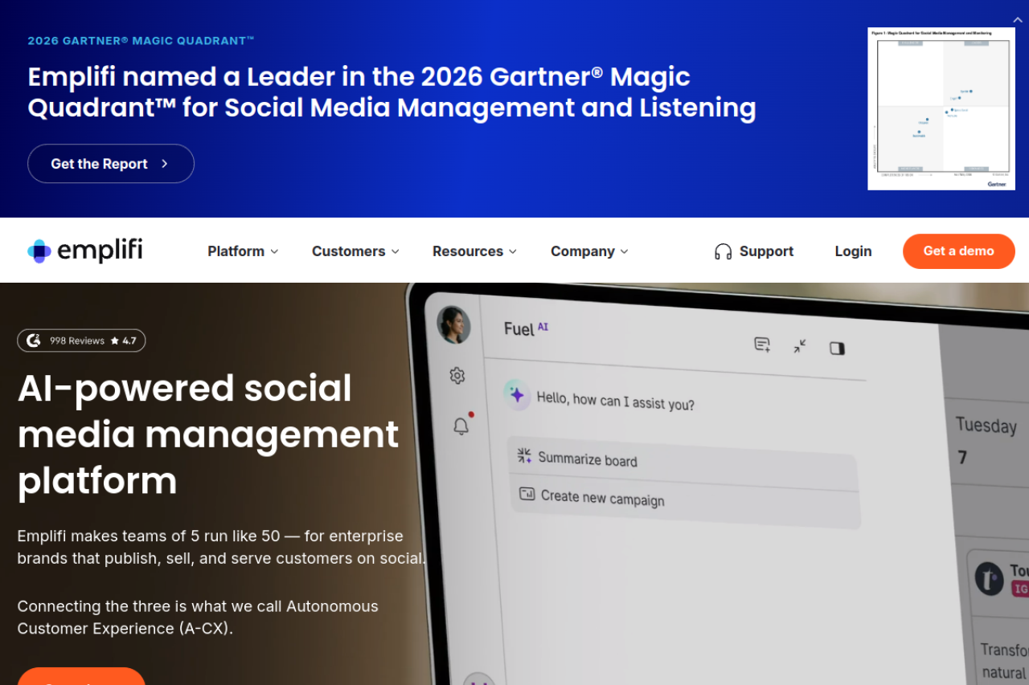Expand the Customers dropdown menu
The image size is (1029, 685).
[x=355, y=251]
